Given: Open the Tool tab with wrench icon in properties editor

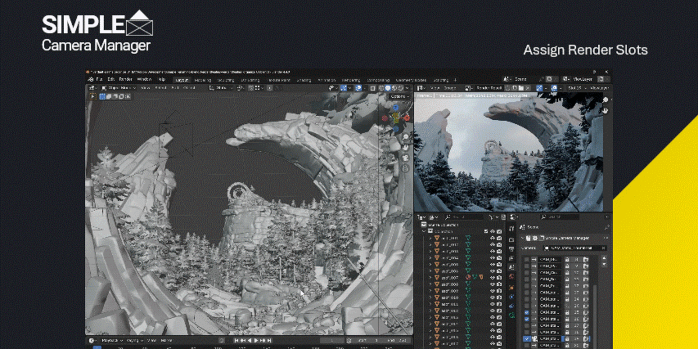Looking at the screenshot, I should (511, 229).
